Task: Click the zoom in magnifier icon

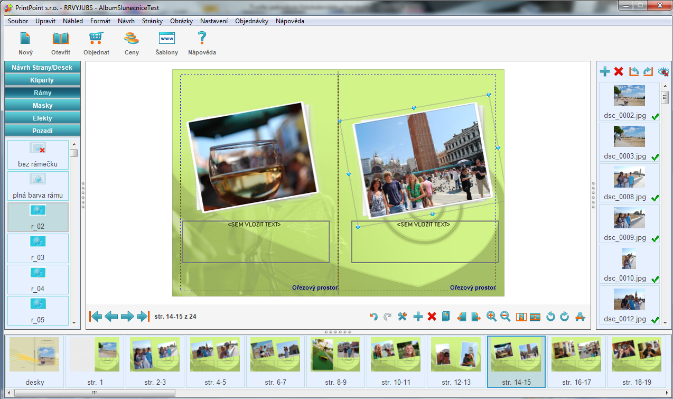Action: coord(491,317)
